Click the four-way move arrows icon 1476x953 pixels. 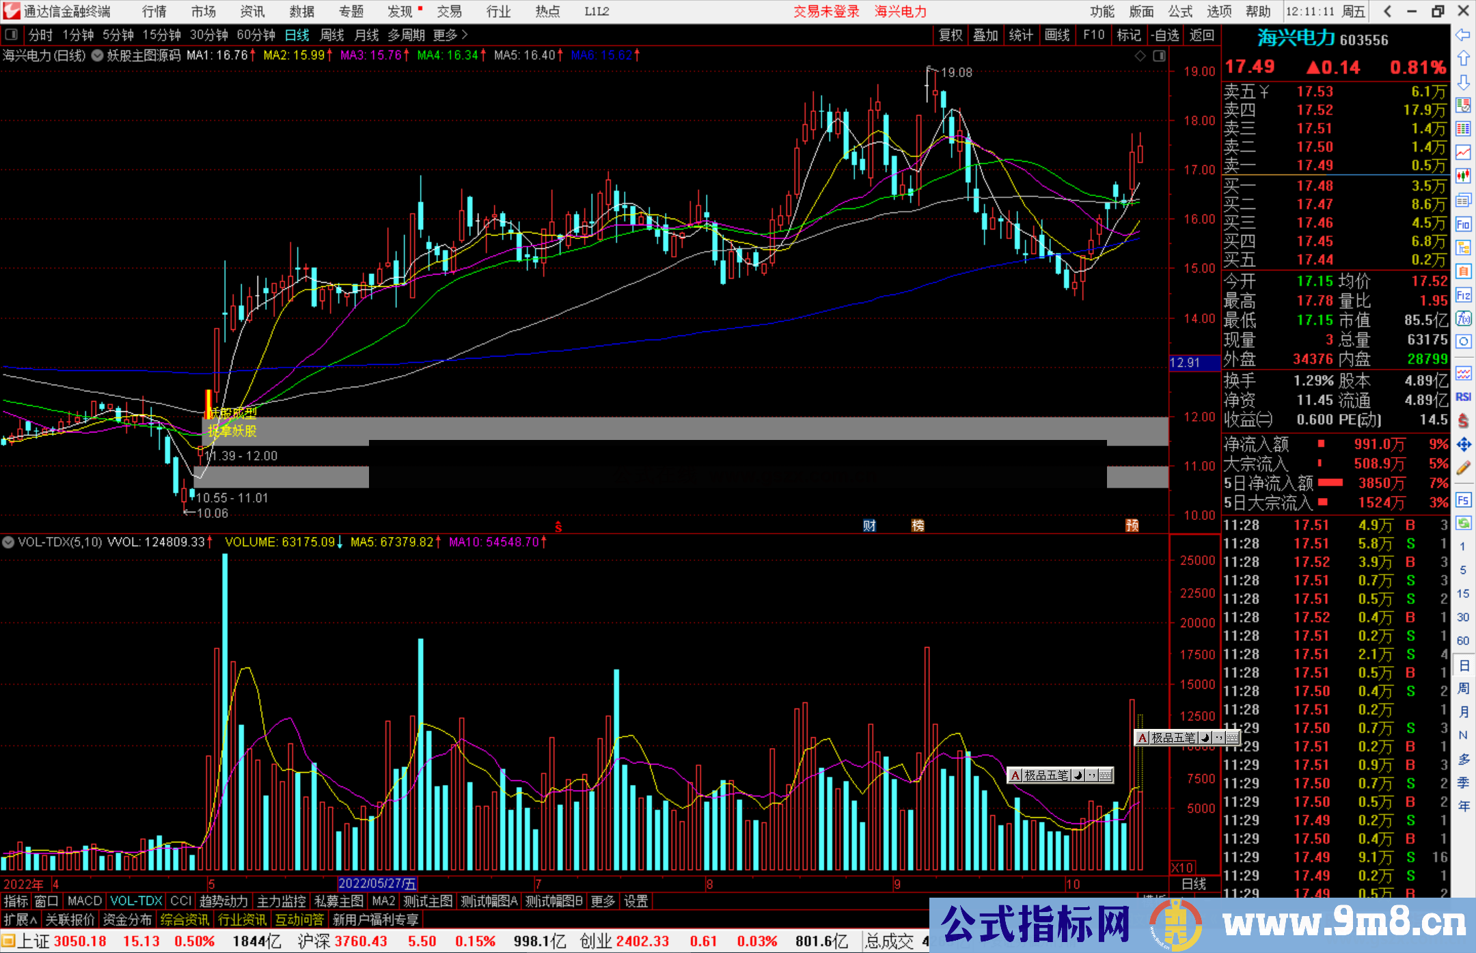pyautogui.click(x=1463, y=445)
